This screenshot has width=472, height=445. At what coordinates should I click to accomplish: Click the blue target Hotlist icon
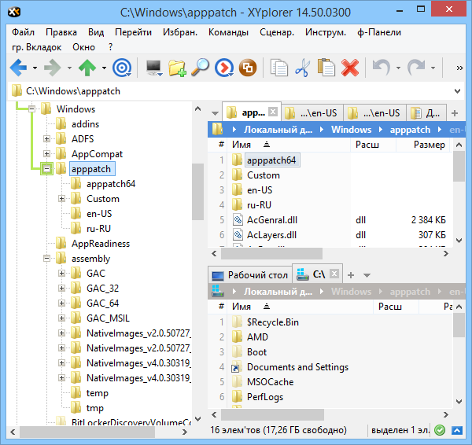(x=121, y=68)
